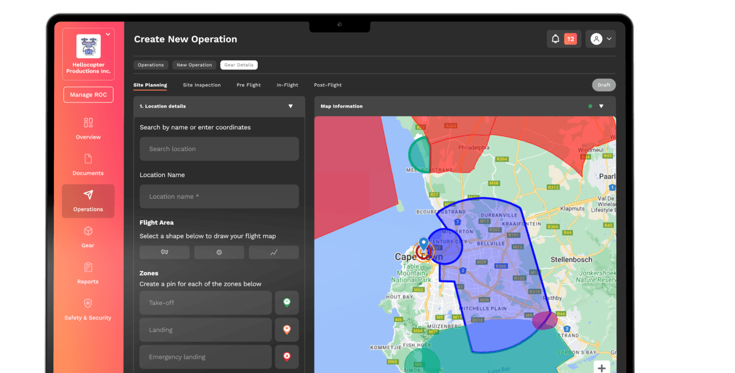This screenshot has height=373, width=735.
Task: Click the Gear Details breadcrumb
Action: [x=238, y=65]
